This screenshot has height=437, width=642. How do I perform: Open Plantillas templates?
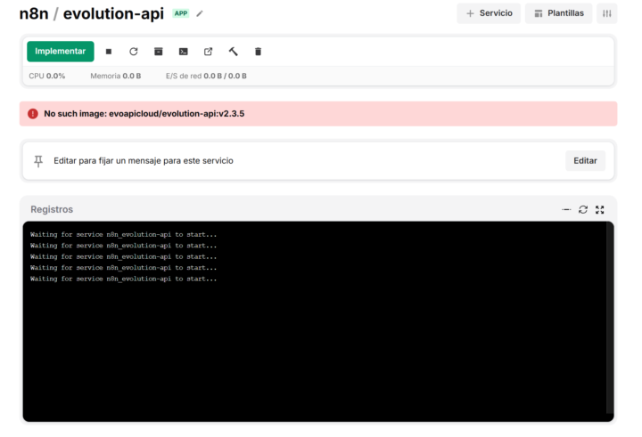pos(558,13)
